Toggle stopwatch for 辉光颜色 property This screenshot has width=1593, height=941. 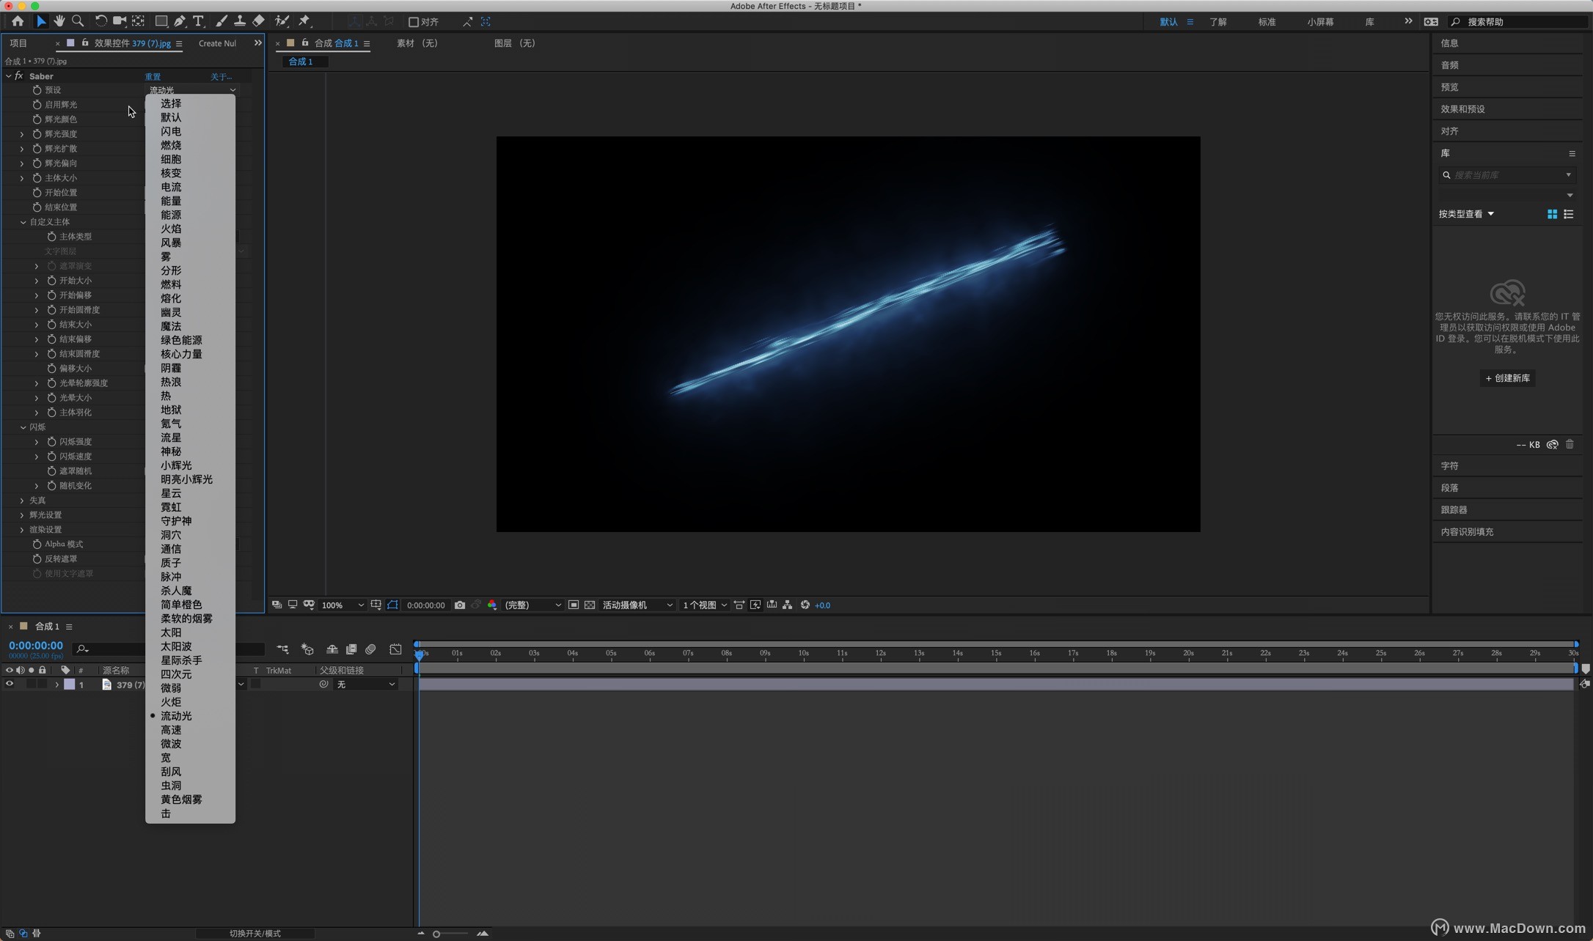pyautogui.click(x=37, y=119)
